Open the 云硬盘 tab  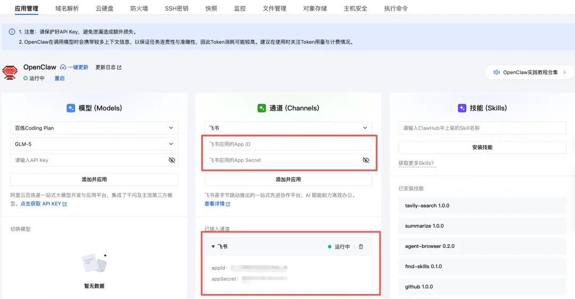(x=104, y=9)
